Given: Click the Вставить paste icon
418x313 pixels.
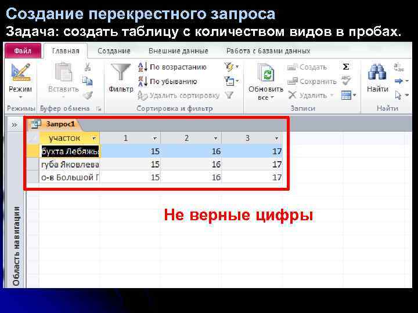Looking at the screenshot, I should coord(63,72).
